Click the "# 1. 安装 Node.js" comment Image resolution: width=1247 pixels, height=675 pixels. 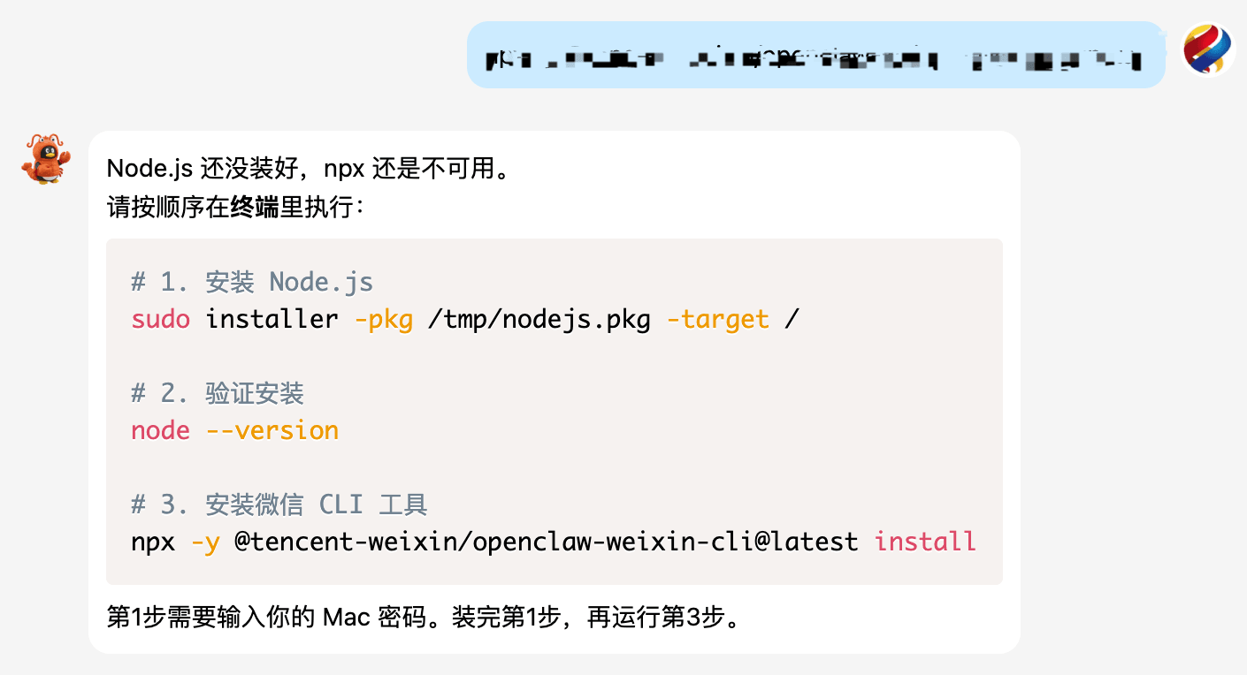(252, 282)
